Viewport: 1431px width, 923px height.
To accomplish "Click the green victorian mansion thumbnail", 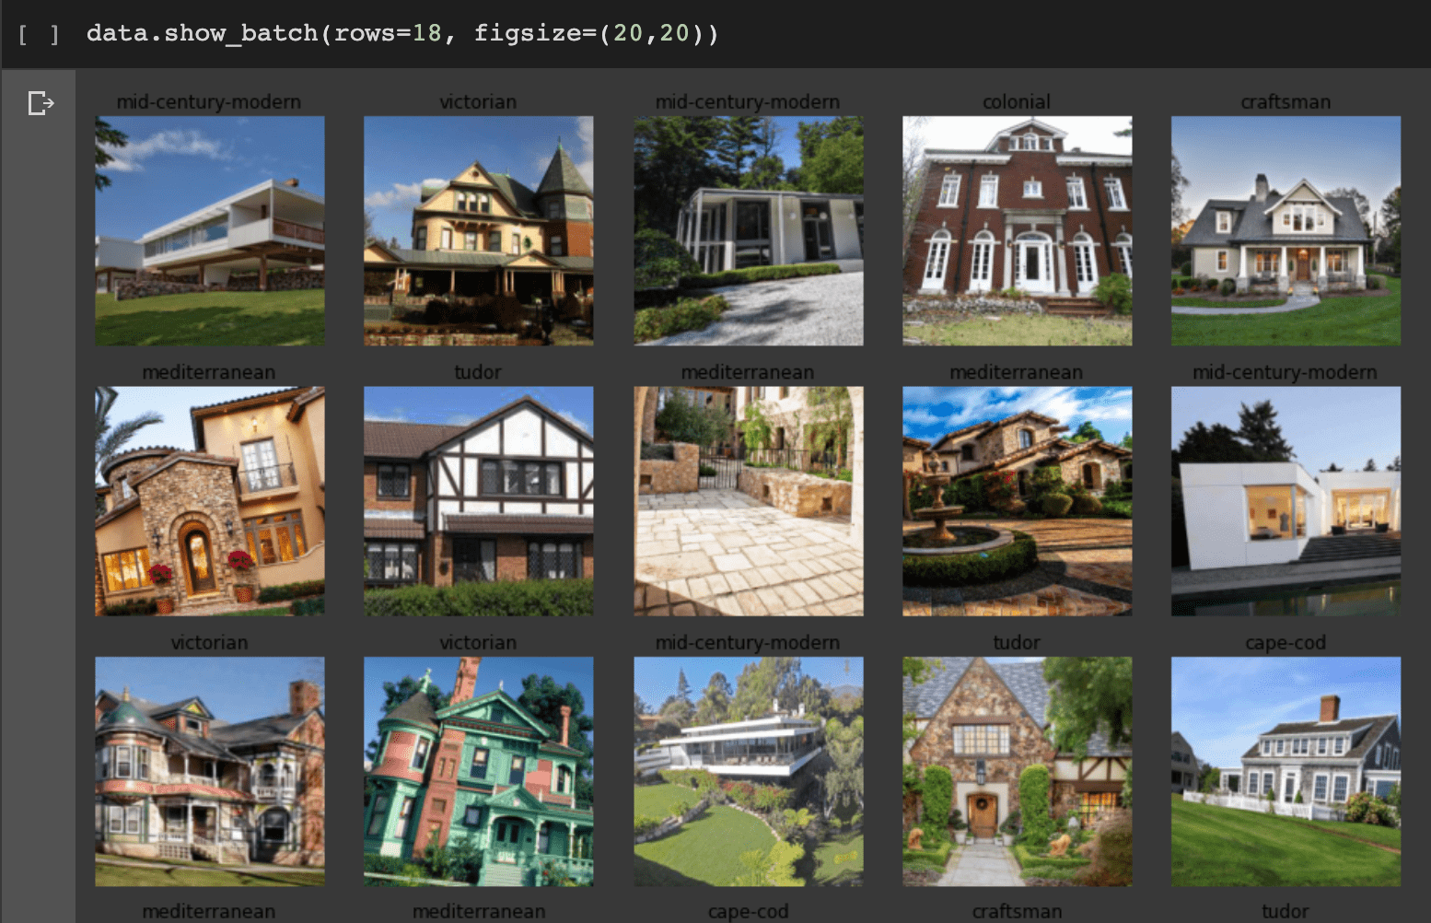I will 478,771.
